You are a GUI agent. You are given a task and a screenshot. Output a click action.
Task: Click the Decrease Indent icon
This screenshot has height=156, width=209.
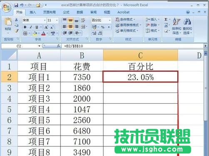coord(65,33)
